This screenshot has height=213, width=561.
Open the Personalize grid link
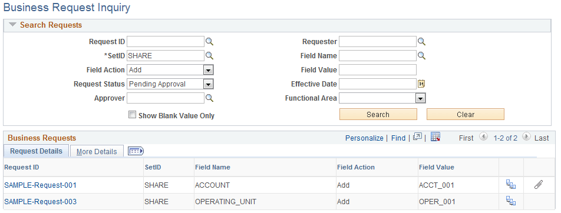(x=364, y=138)
